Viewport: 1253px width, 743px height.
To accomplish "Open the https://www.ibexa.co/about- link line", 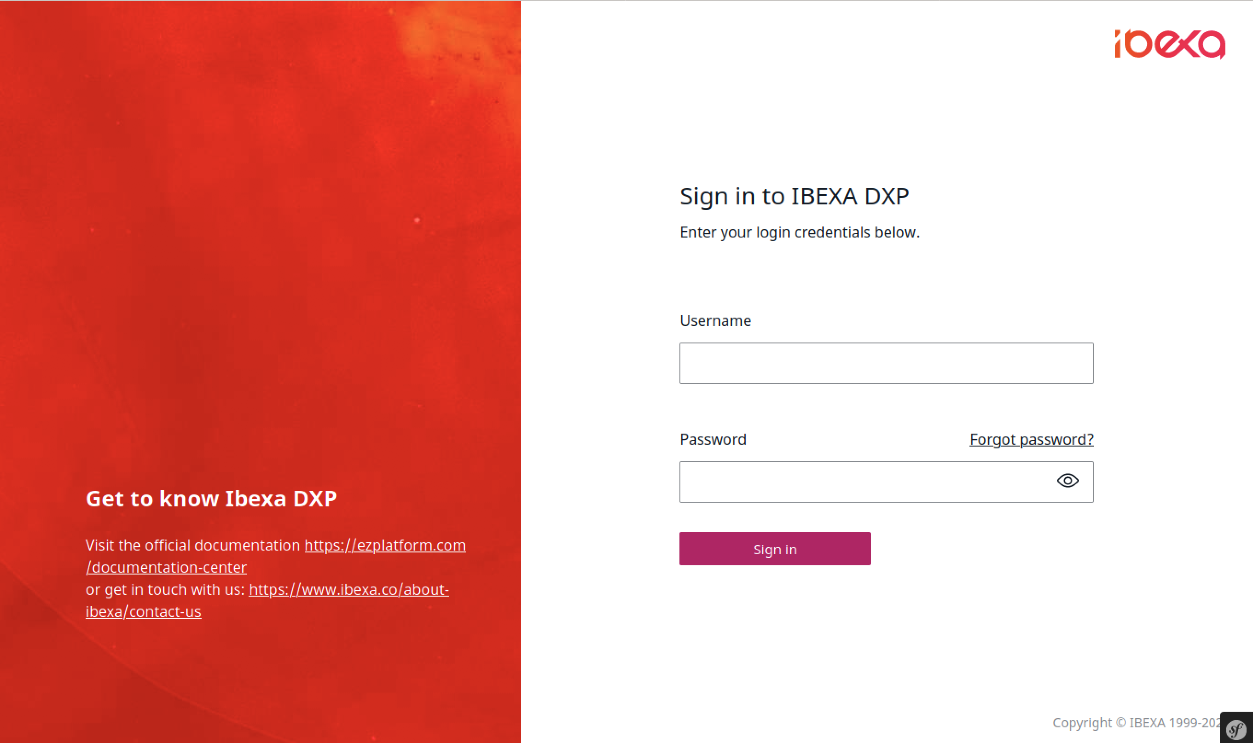I will (349, 589).
